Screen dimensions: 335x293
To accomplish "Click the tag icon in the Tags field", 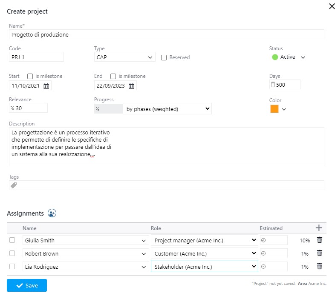I will pyautogui.click(x=14, y=185).
